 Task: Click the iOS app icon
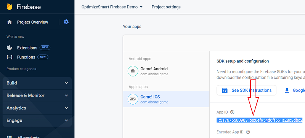coord(133,99)
